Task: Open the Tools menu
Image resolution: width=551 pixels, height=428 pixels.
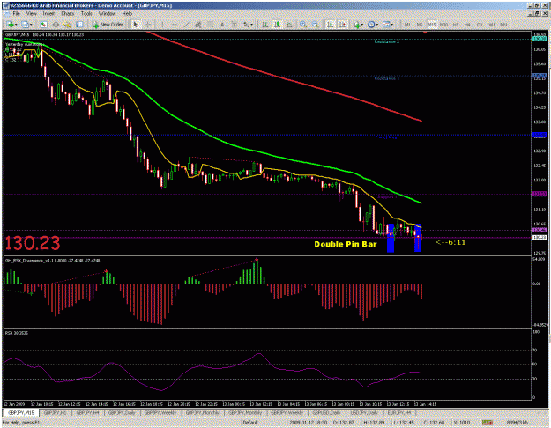Action: pyautogui.click(x=86, y=14)
